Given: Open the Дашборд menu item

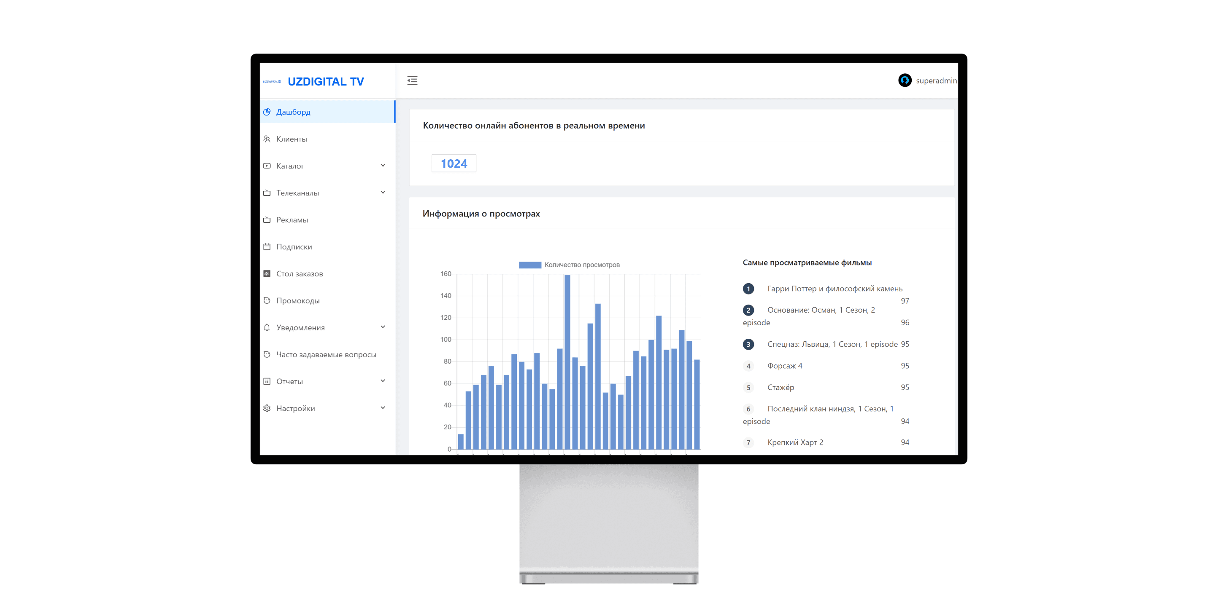Looking at the screenshot, I should click(x=327, y=112).
